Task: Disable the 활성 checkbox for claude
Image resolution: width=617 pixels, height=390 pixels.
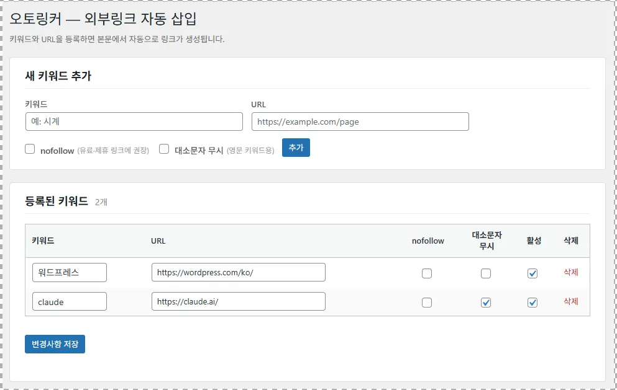Action: [532, 302]
